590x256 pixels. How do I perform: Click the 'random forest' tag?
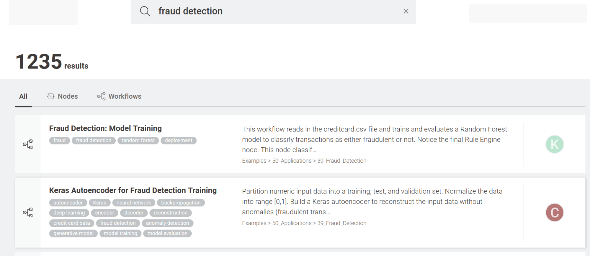coord(138,141)
